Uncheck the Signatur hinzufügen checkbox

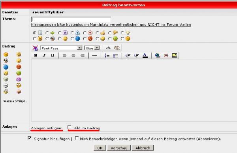tap(30, 138)
